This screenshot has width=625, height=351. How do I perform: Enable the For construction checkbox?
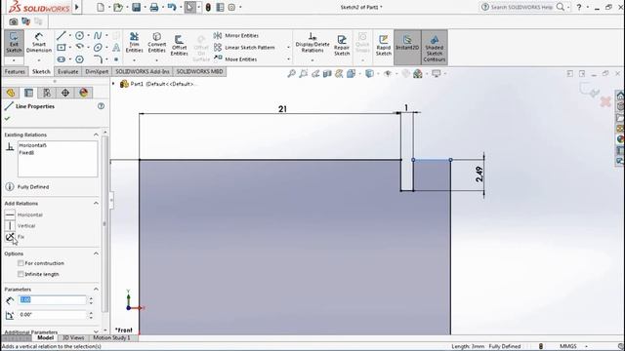21,263
